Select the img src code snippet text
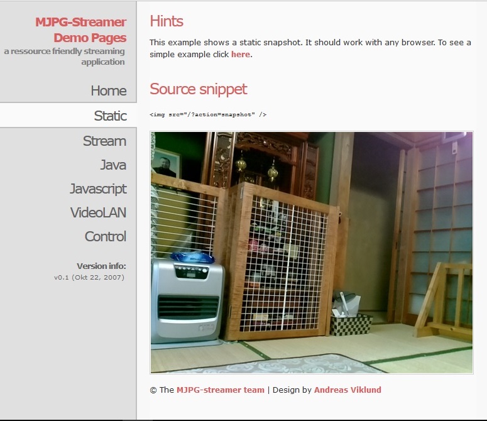 208,114
